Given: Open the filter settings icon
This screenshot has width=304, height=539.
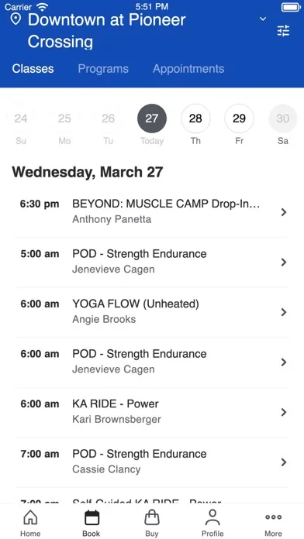Looking at the screenshot, I should (283, 31).
